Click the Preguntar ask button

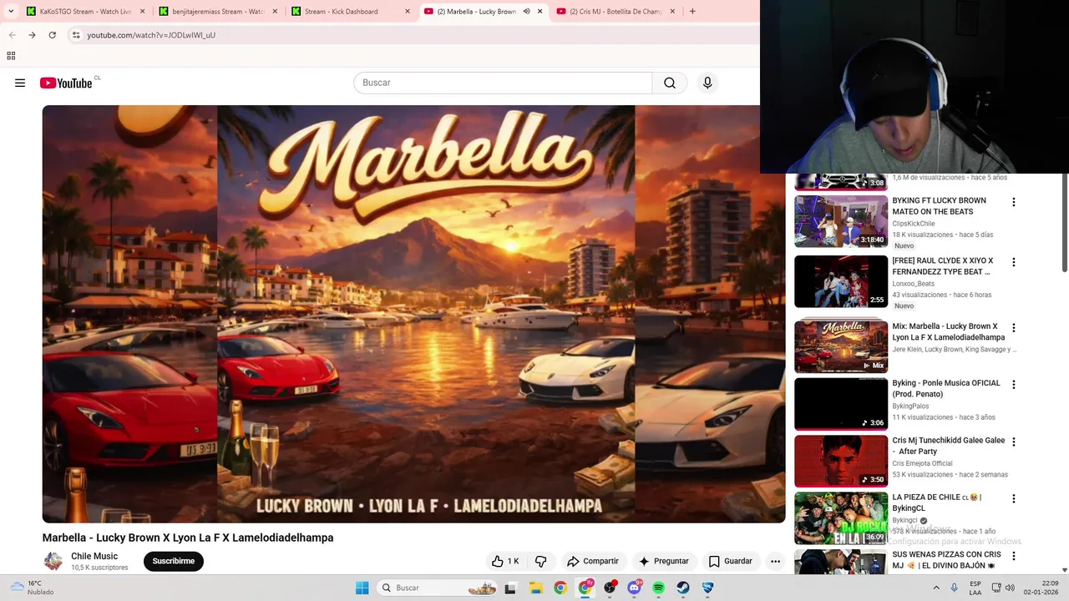coord(663,561)
